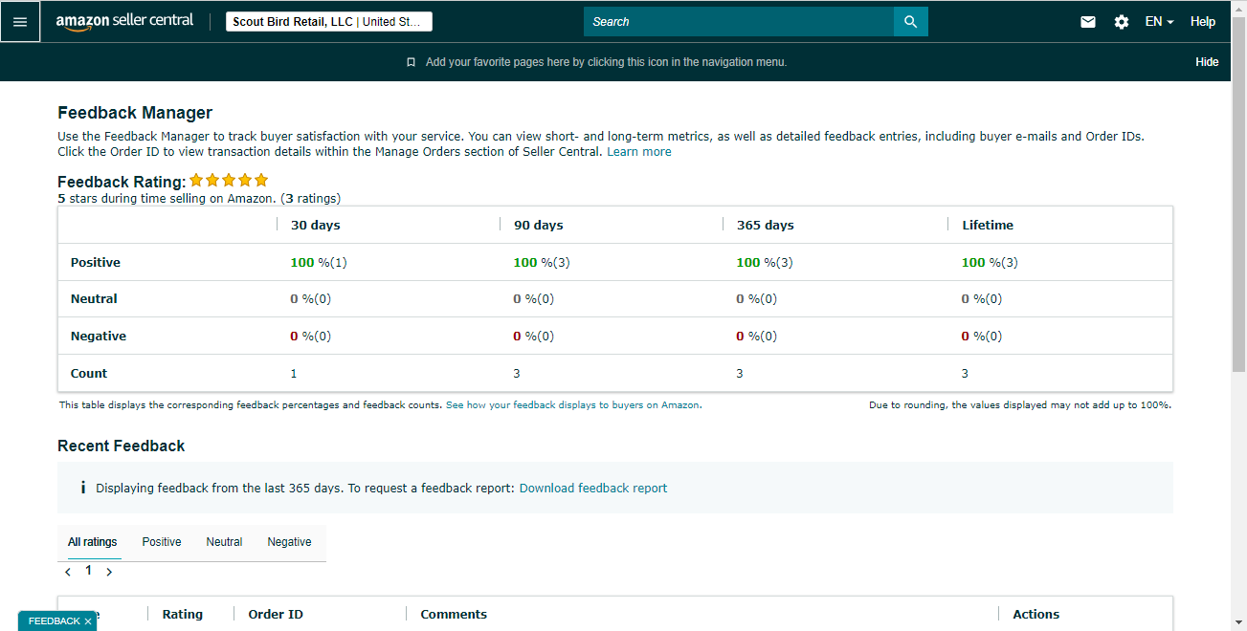Open the messages envelope icon
The height and width of the screenshot is (631, 1247).
(1088, 21)
